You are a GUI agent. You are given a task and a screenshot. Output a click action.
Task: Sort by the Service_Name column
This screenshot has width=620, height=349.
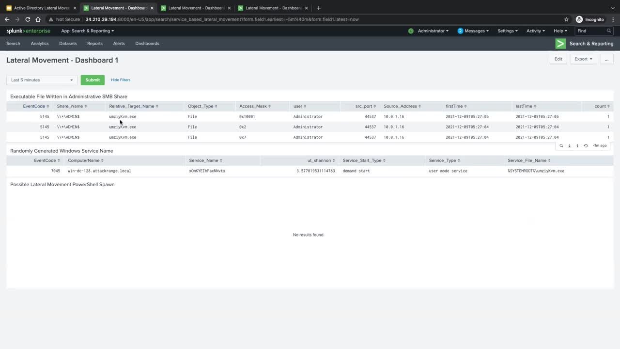[205, 160]
